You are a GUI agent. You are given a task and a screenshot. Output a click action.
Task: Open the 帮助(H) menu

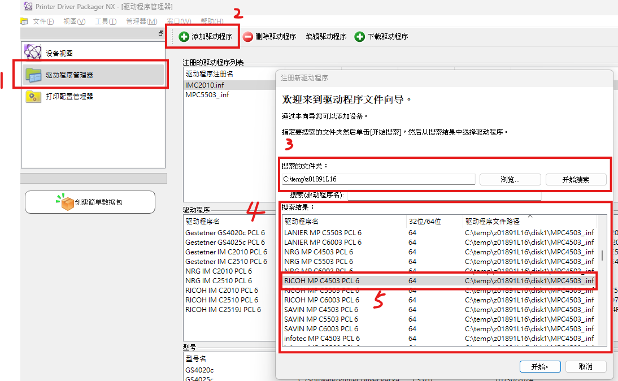coord(212,21)
